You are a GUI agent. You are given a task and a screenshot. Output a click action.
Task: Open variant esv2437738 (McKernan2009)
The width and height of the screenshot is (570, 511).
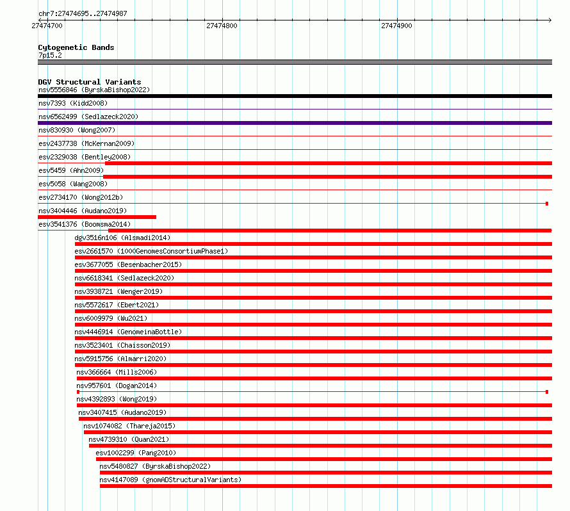(x=86, y=143)
